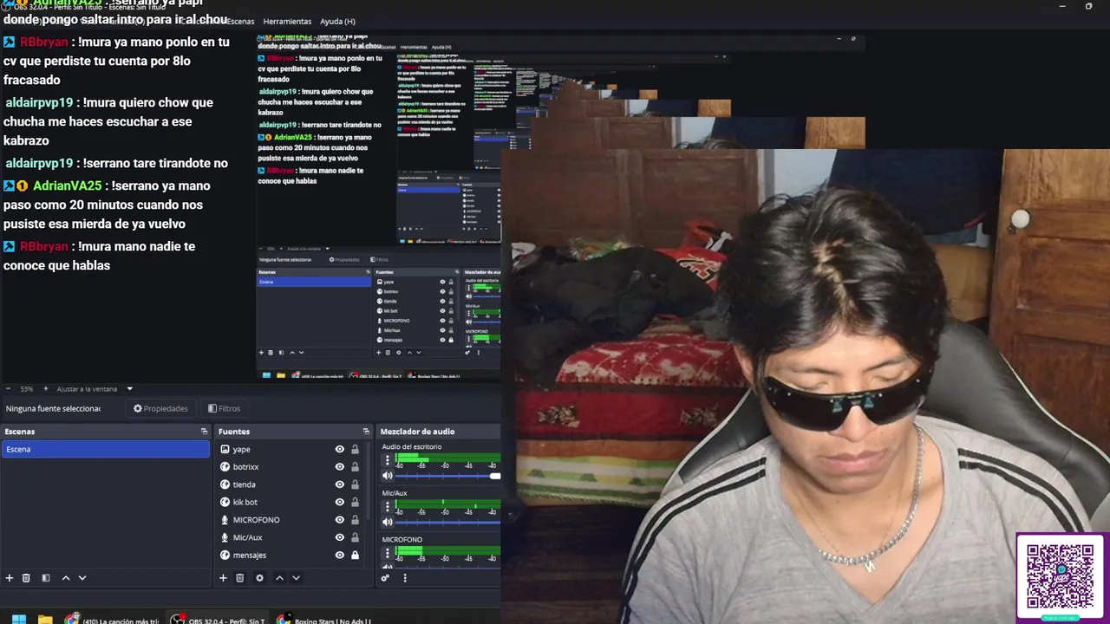Move the selected source up
This screenshot has width=1110, height=624.
pos(279,578)
